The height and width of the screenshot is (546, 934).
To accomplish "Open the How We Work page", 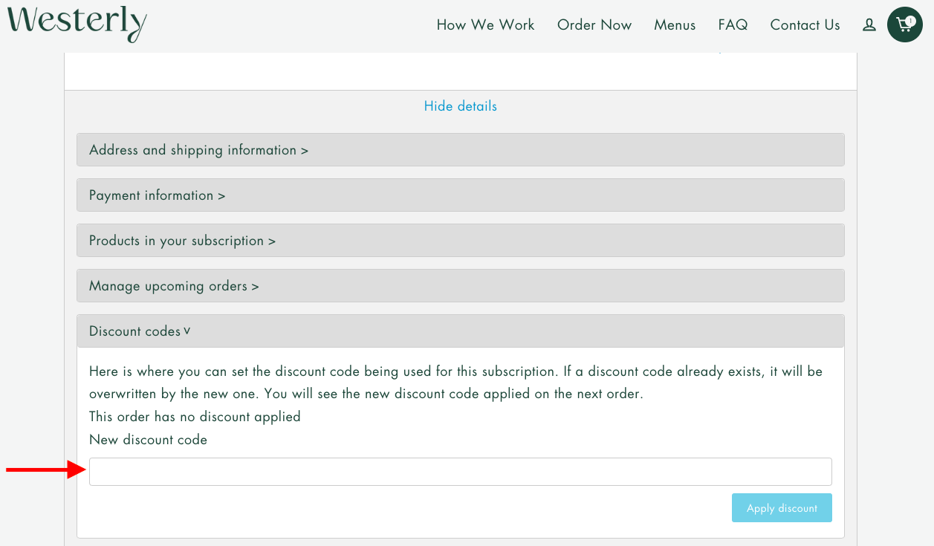I will coord(485,25).
